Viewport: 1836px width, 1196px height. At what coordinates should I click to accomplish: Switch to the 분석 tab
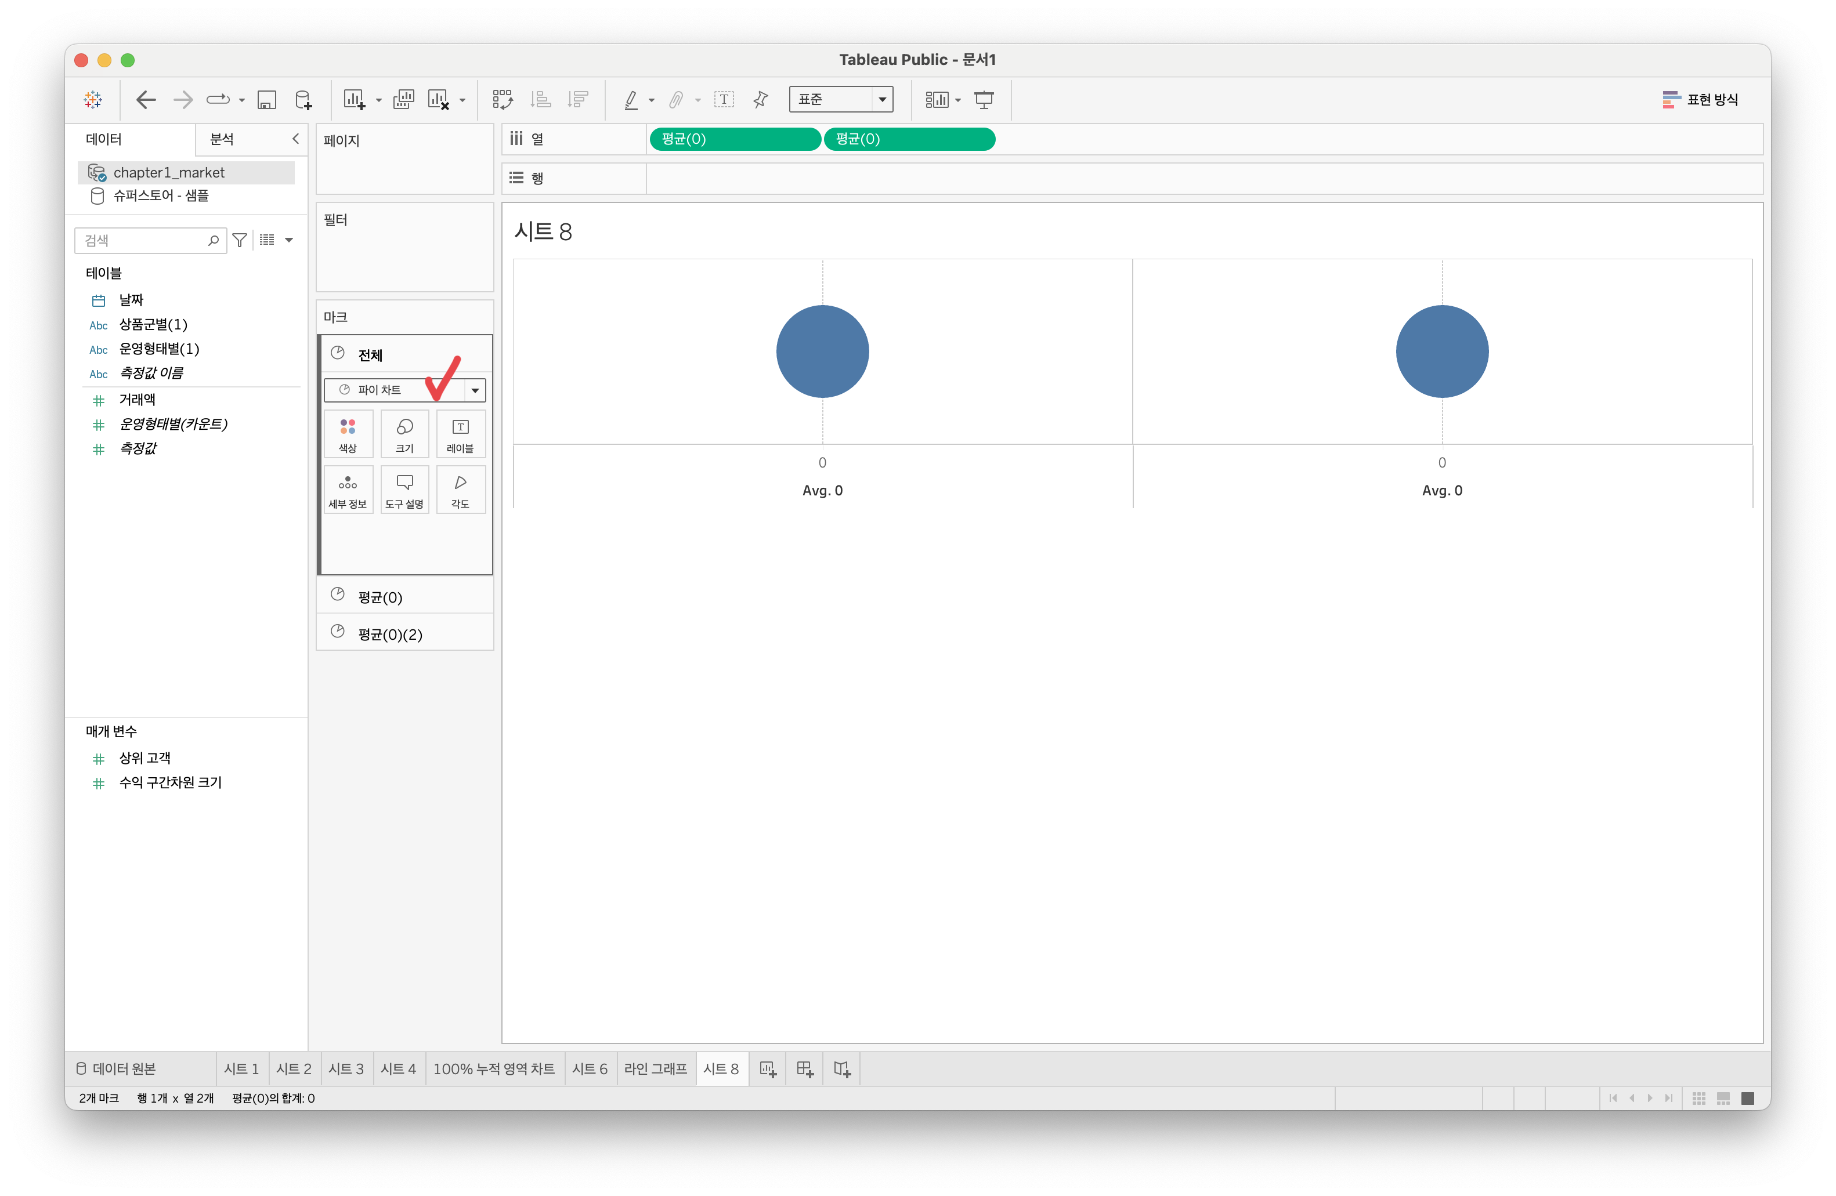pos(222,139)
